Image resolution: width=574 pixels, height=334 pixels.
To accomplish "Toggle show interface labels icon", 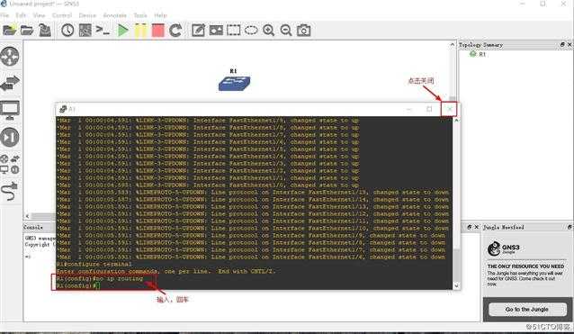I will (x=85, y=30).
